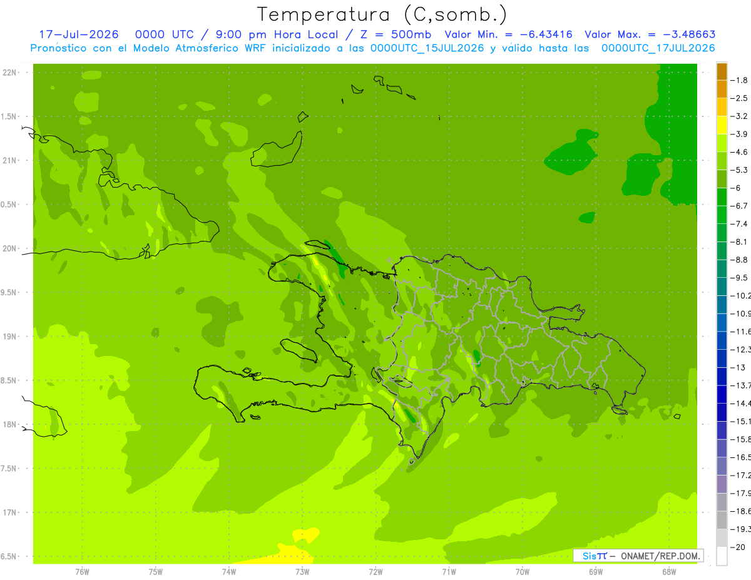The height and width of the screenshot is (580, 751).
Task: Click the "-3.9" colorbar value
Action: coord(739,134)
